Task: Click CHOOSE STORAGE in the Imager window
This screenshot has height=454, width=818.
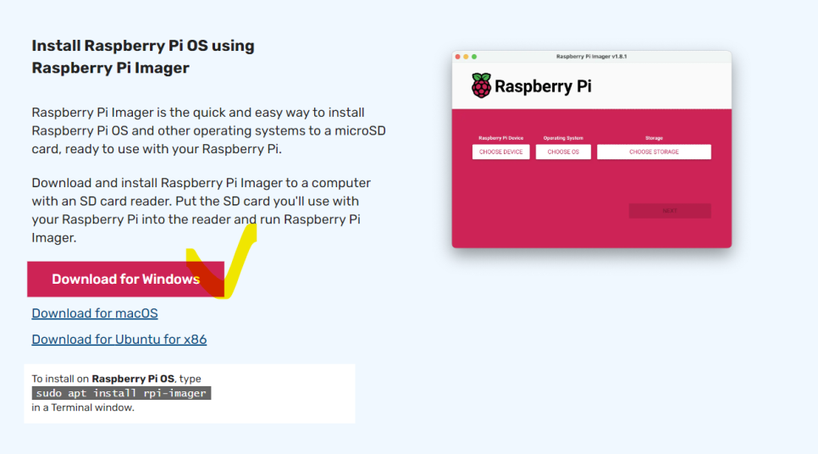Action: pos(654,152)
